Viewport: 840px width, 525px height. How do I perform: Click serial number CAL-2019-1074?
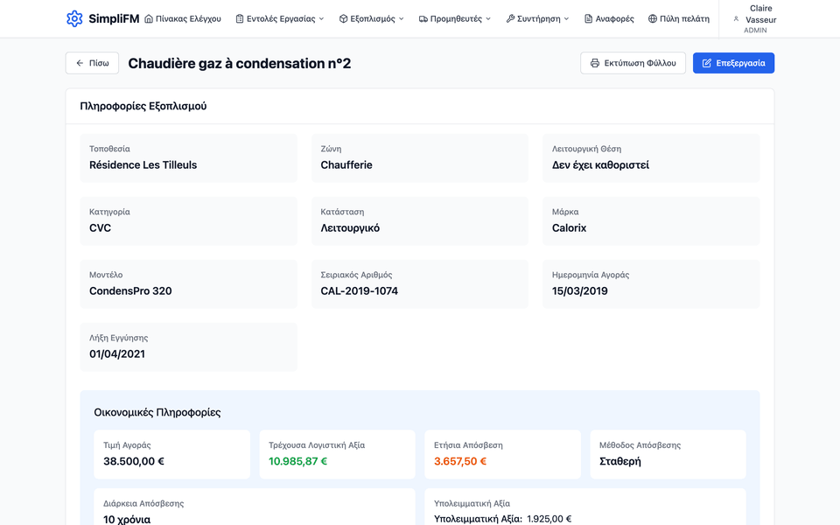click(x=360, y=290)
